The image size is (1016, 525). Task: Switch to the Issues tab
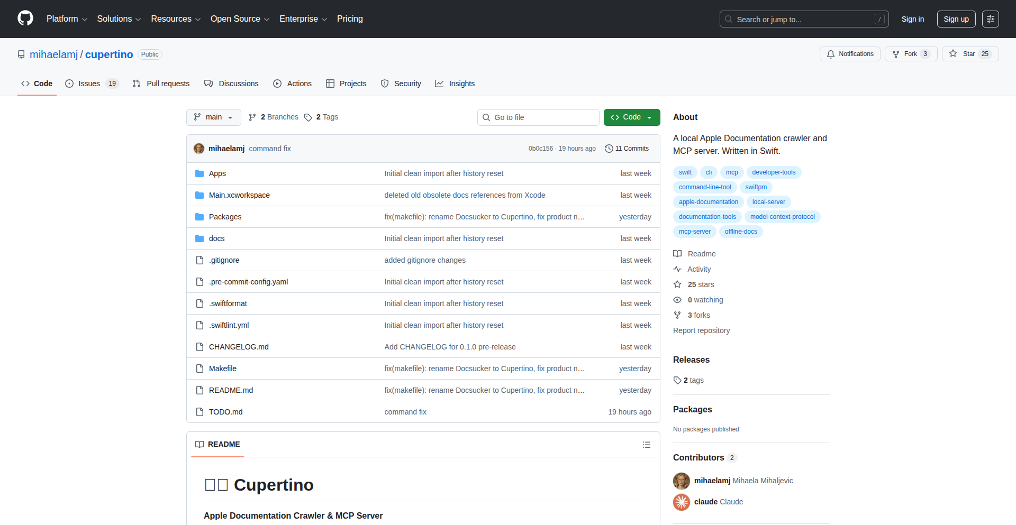(89, 84)
